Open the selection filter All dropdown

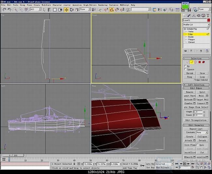click(36, 9)
